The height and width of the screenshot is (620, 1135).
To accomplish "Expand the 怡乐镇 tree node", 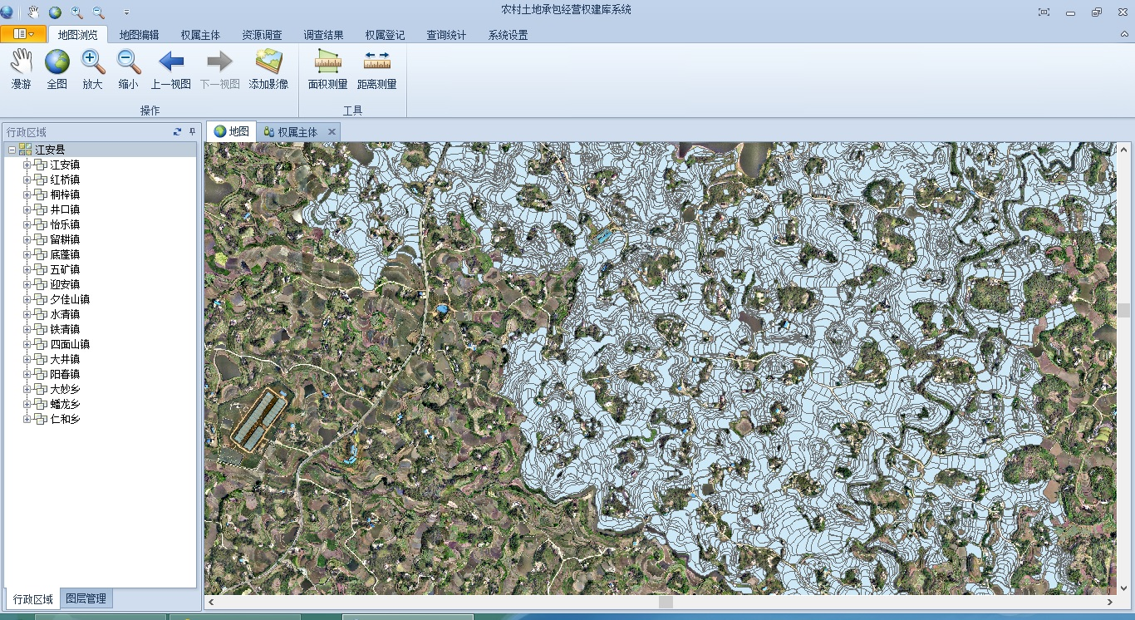I will click(27, 224).
